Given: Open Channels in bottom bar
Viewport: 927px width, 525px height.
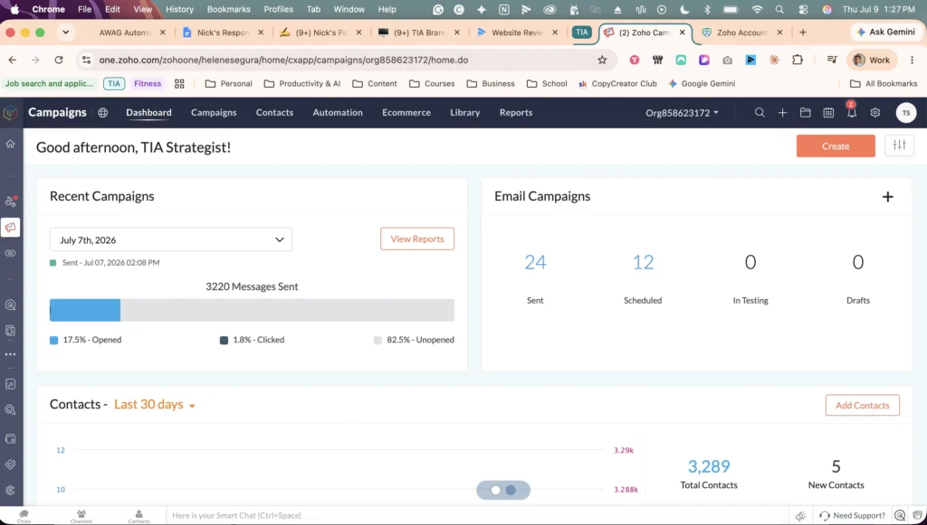Looking at the screenshot, I should click(81, 516).
